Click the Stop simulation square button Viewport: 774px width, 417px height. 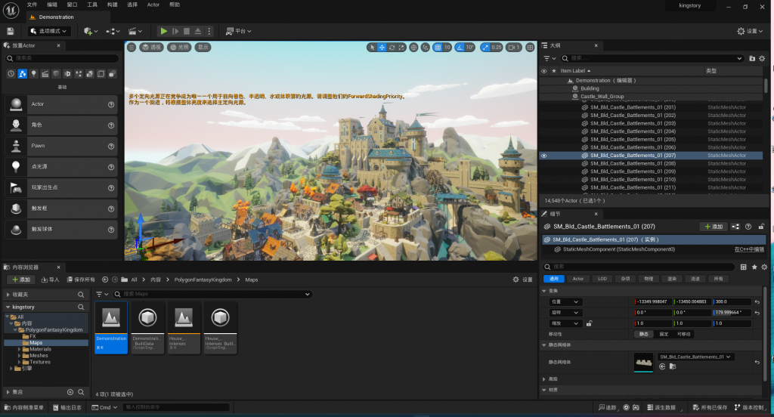[187, 31]
